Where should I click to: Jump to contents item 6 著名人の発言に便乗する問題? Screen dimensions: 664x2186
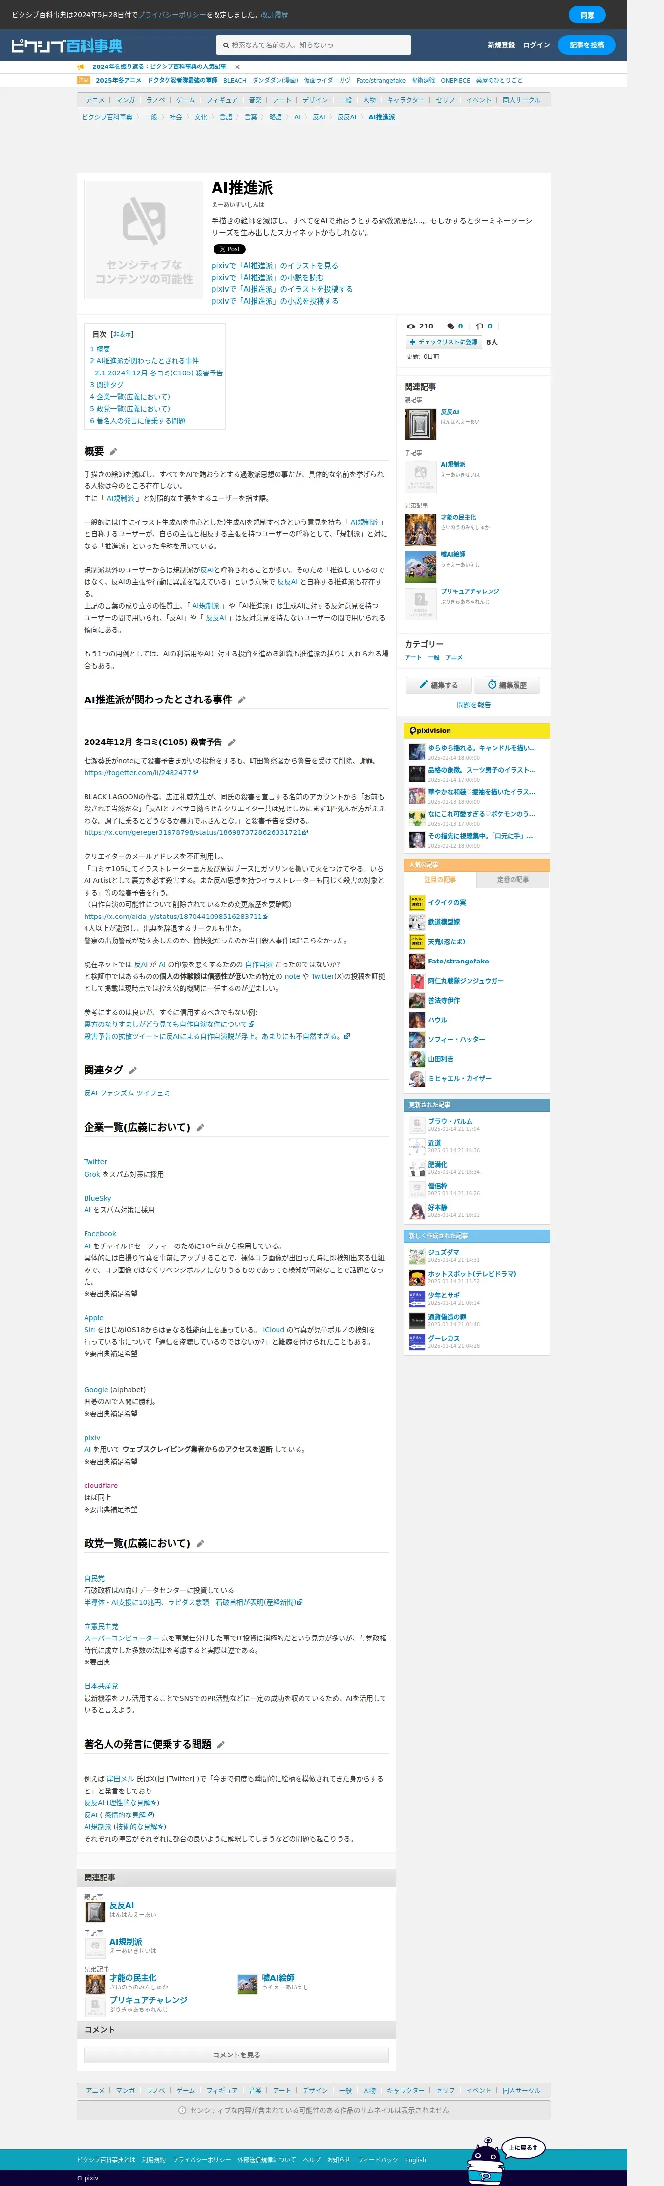tap(137, 421)
